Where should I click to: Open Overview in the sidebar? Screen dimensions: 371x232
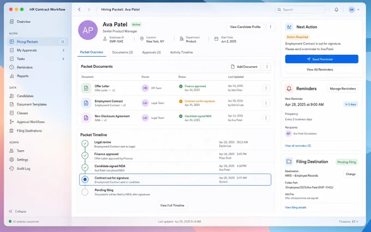coord(23,21)
